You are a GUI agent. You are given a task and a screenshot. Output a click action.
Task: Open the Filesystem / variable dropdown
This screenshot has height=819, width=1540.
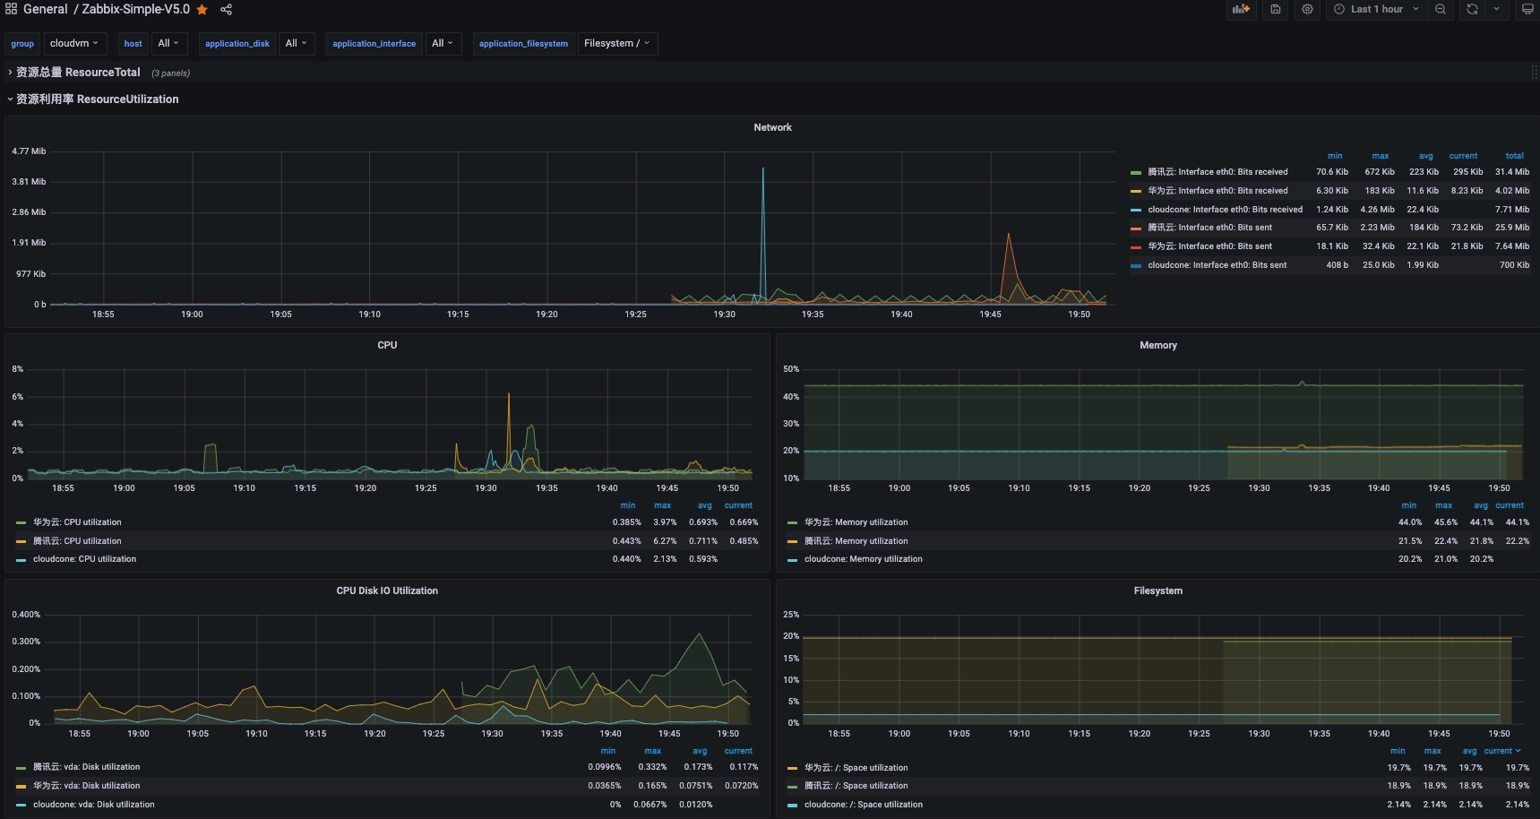pyautogui.click(x=617, y=43)
